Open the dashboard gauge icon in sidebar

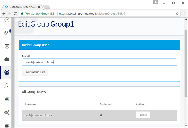tap(7, 20)
